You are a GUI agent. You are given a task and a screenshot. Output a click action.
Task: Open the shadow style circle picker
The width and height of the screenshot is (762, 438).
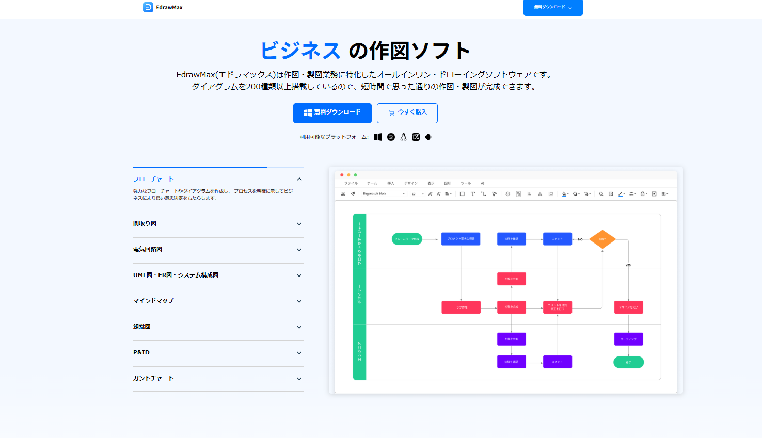[x=576, y=194]
